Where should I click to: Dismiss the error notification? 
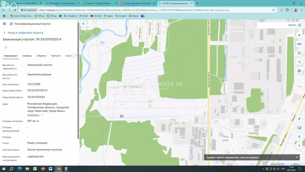(x=297, y=157)
